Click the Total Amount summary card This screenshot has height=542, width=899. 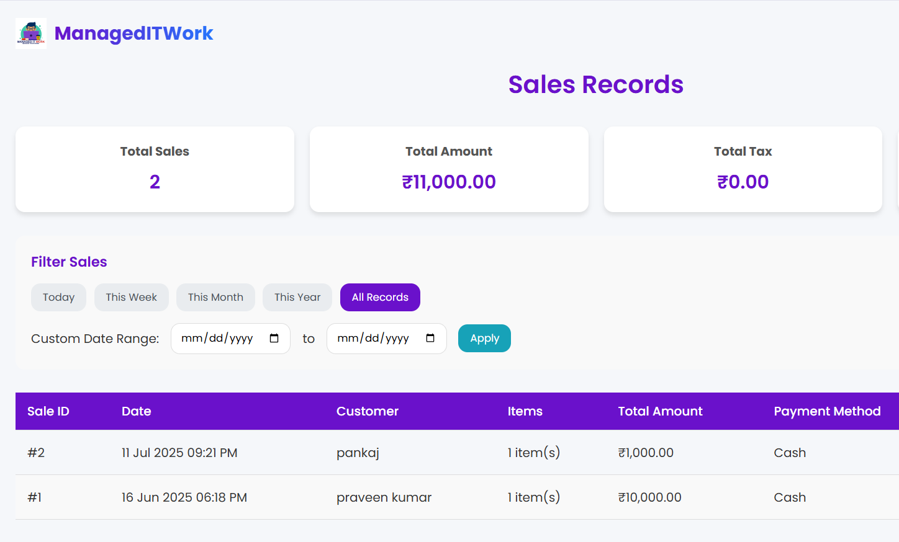tap(449, 169)
